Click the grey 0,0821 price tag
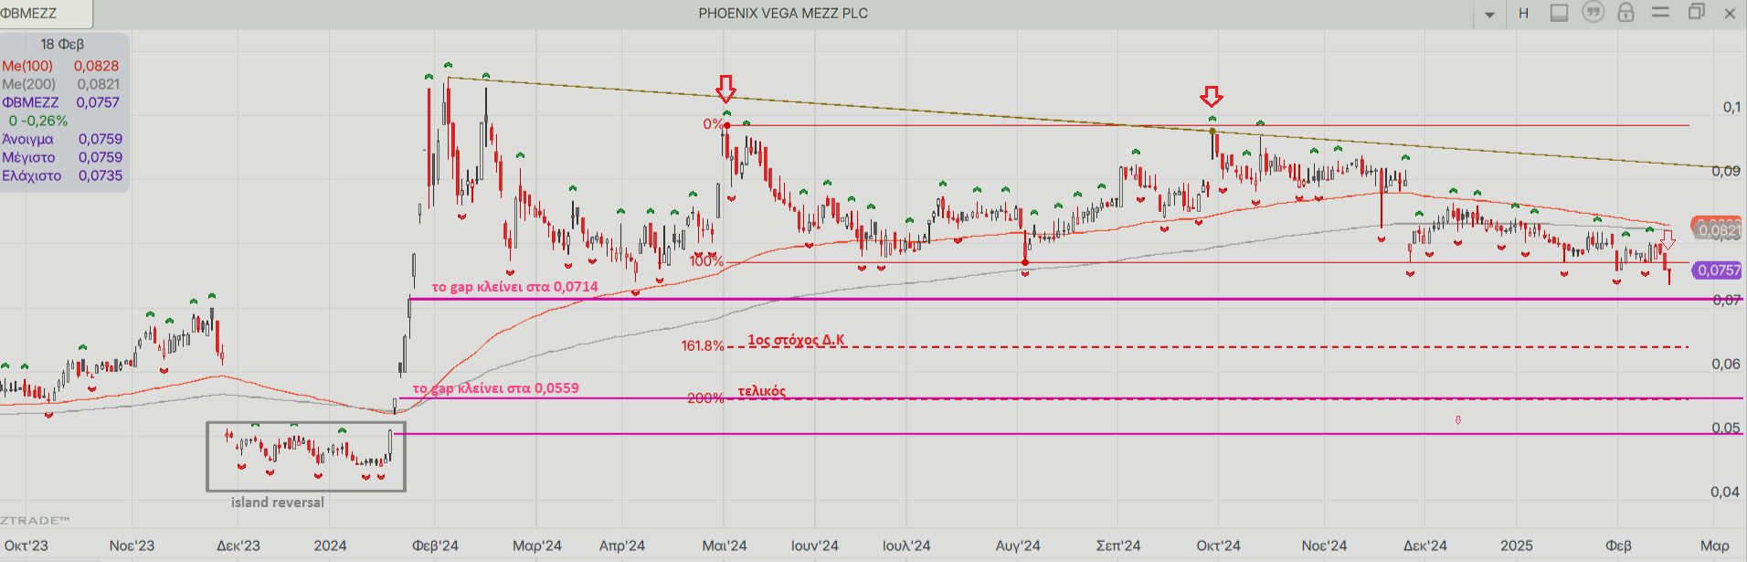 (x=1718, y=230)
